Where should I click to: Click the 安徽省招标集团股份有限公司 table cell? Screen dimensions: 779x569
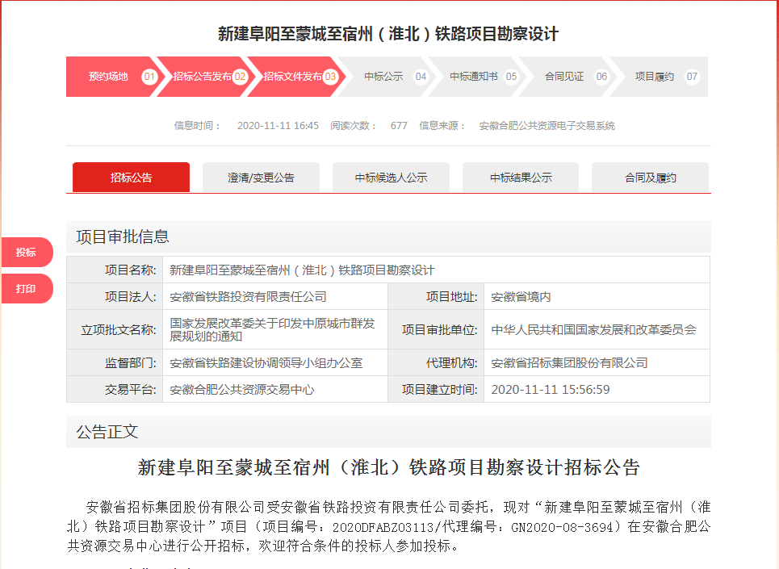pyautogui.click(x=597, y=363)
